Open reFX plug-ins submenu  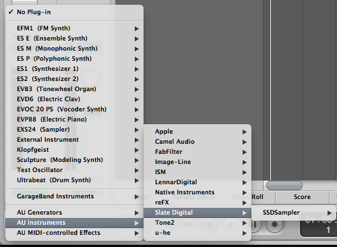pos(197,202)
